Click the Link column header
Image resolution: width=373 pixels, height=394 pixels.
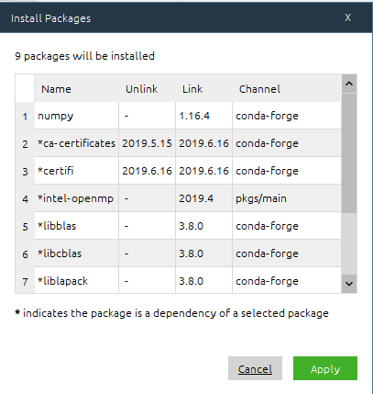tap(203, 89)
